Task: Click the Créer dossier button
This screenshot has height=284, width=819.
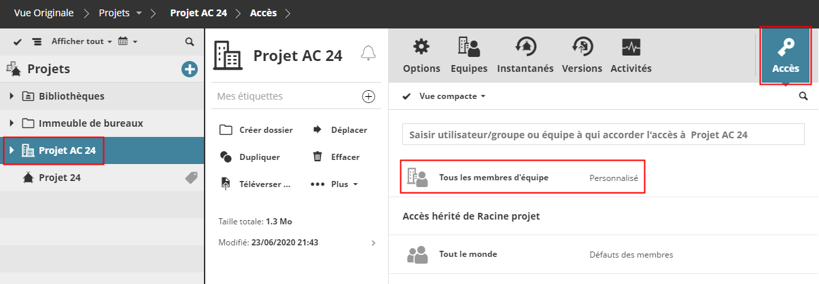Action: pos(257,130)
